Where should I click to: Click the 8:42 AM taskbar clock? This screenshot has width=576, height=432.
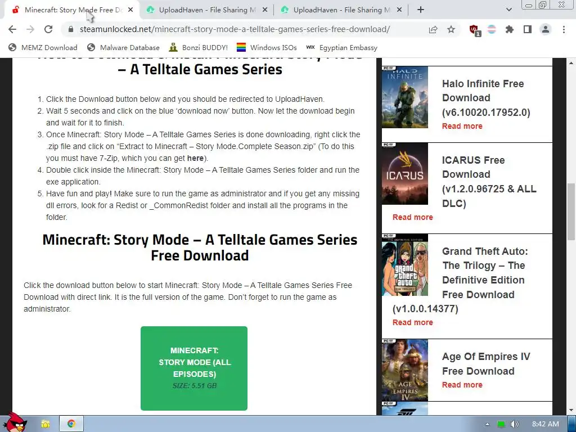tap(546, 424)
